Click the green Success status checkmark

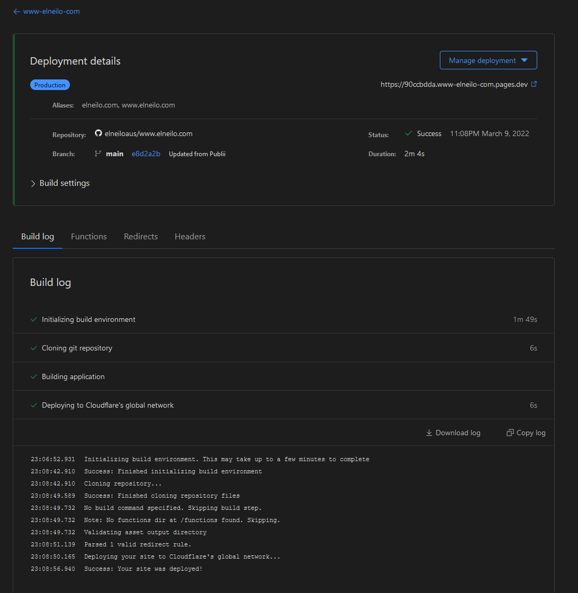pyautogui.click(x=408, y=134)
